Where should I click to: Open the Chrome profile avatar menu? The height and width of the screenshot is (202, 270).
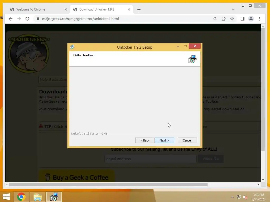point(251,19)
